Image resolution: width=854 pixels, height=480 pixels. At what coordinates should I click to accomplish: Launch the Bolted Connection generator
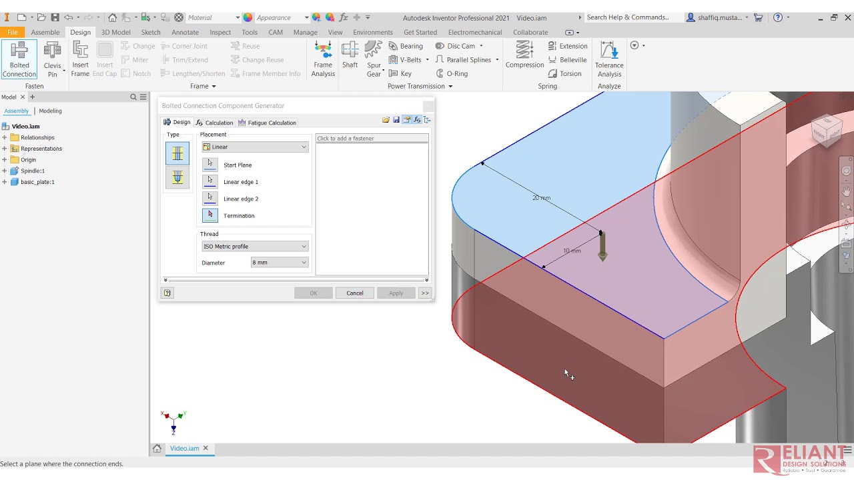(19, 60)
